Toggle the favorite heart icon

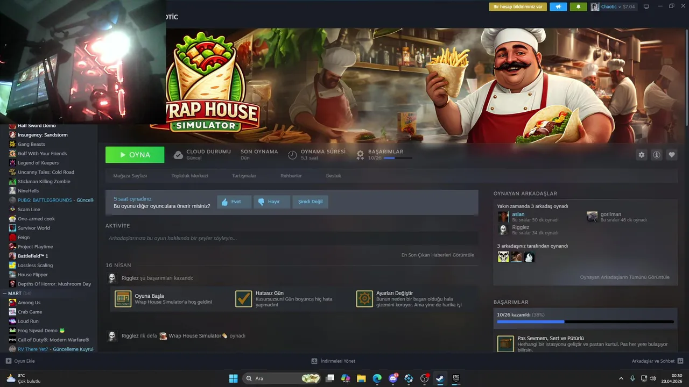[672, 155]
